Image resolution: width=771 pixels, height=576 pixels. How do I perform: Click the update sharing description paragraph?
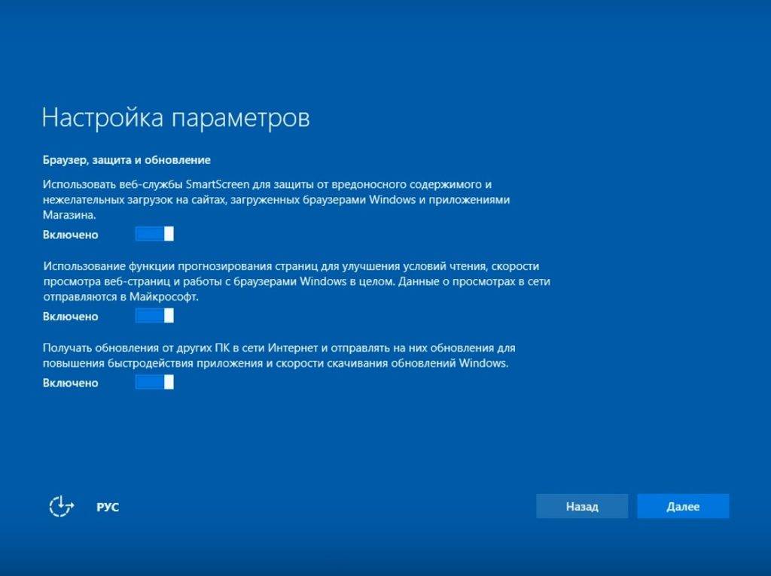279,356
